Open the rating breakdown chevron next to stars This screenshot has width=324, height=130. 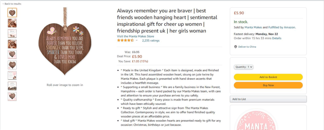137,40
